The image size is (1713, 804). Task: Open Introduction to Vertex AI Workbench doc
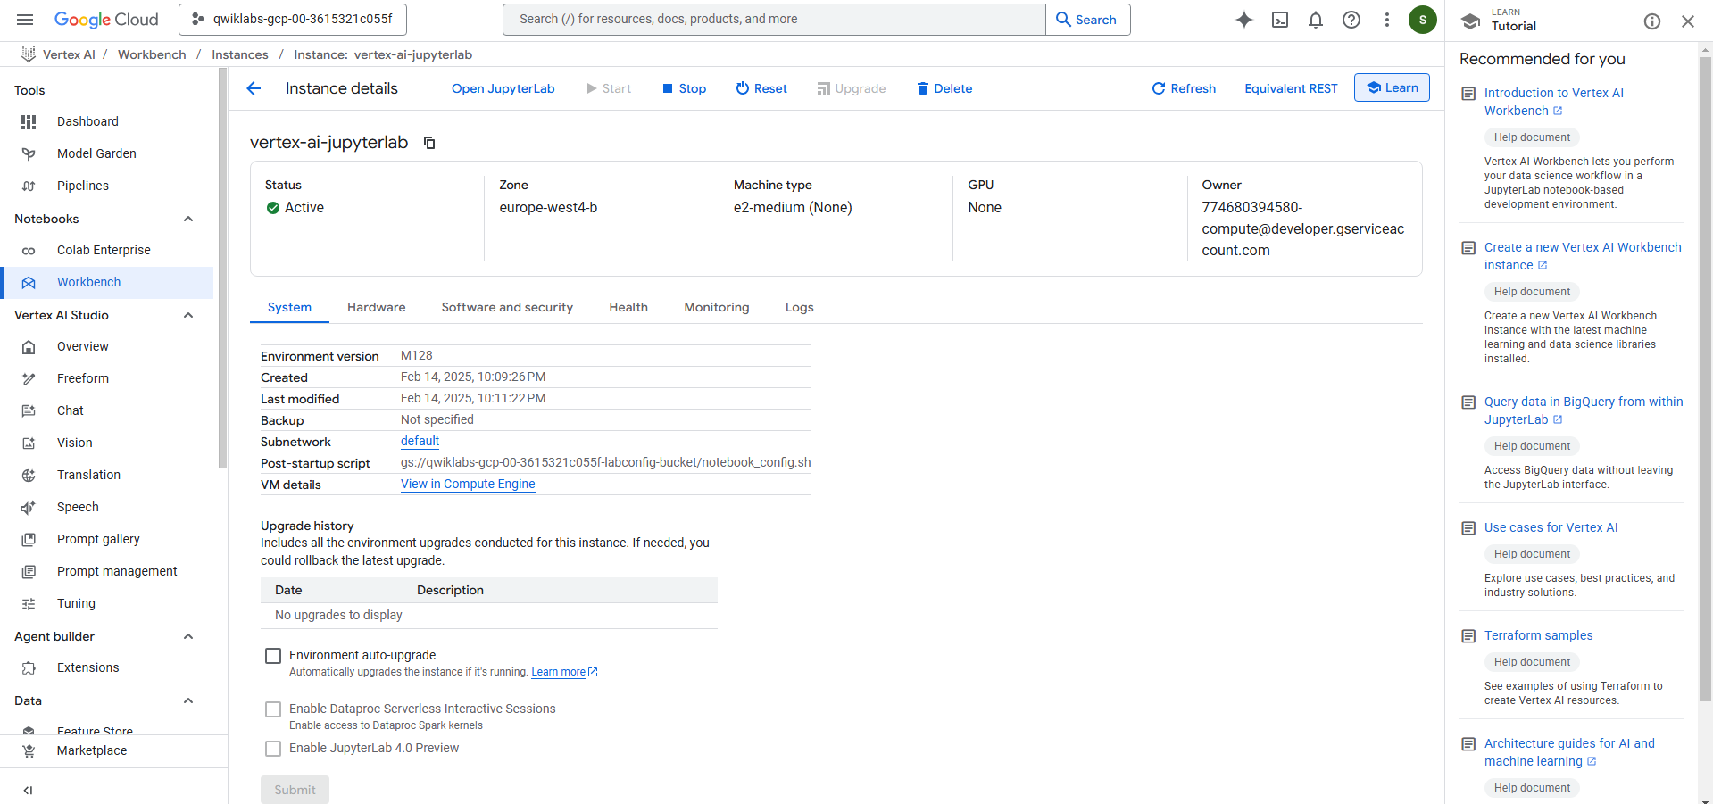(x=1554, y=102)
